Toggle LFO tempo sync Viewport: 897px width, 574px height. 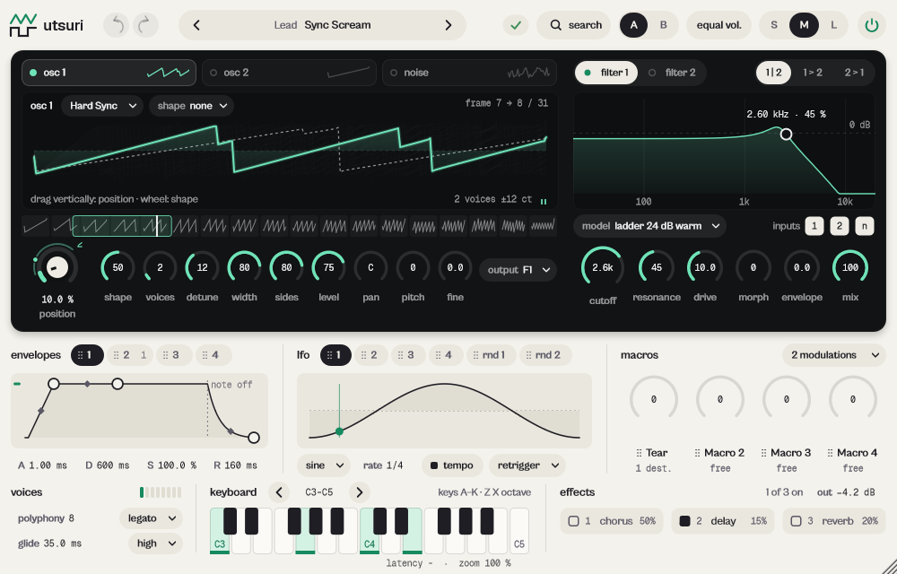(x=452, y=465)
